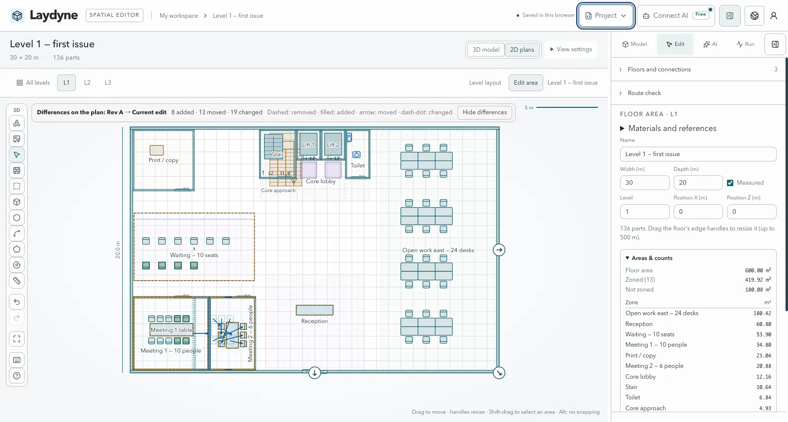Click the Width input field
This screenshot has width=788, height=422.
[x=645, y=183]
